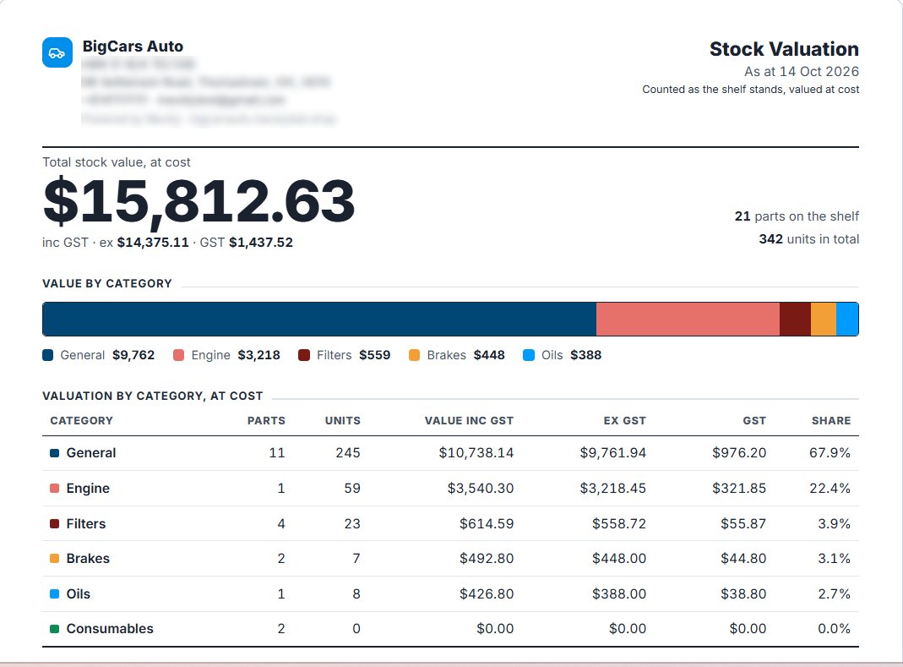Click the General segment of the category bar
The width and height of the screenshot is (903, 667).
click(x=319, y=319)
